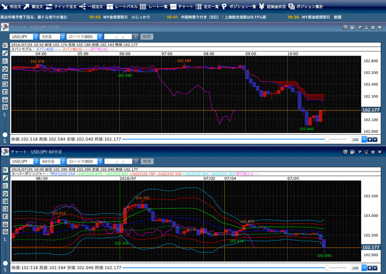Click seventh sidebar list icon in 60分足 chart
The width and height of the screenshot is (386, 274).
pyautogui.click(x=5, y=216)
